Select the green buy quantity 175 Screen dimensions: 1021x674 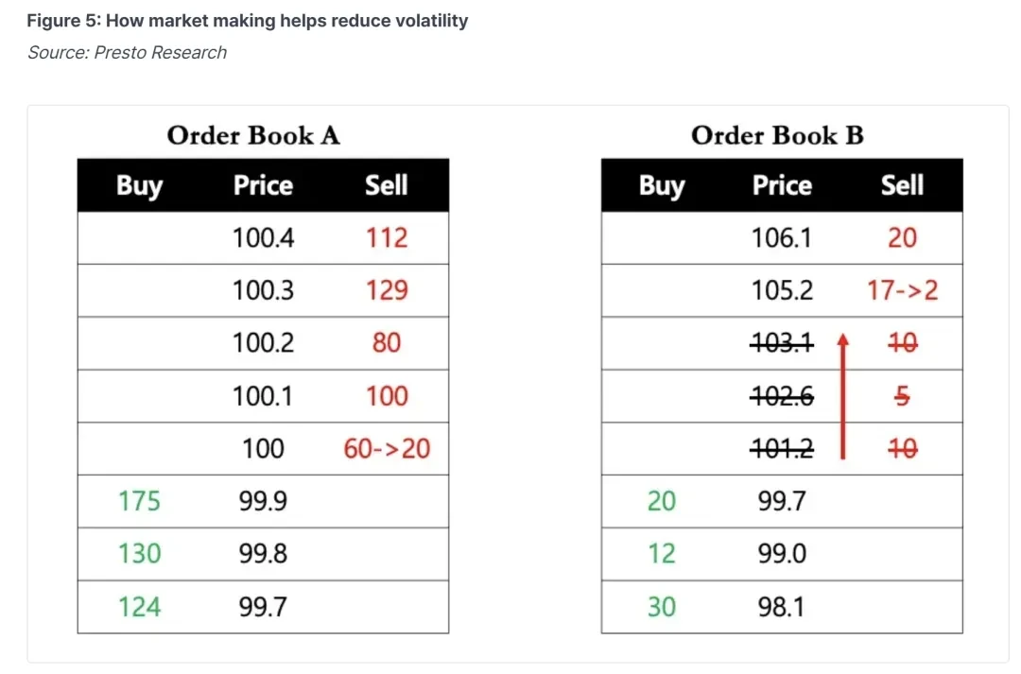pos(139,500)
